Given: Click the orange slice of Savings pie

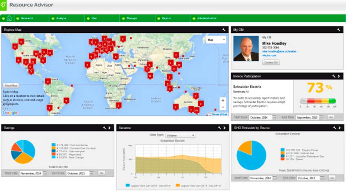Looking at the screenshot, I should tap(24, 158).
